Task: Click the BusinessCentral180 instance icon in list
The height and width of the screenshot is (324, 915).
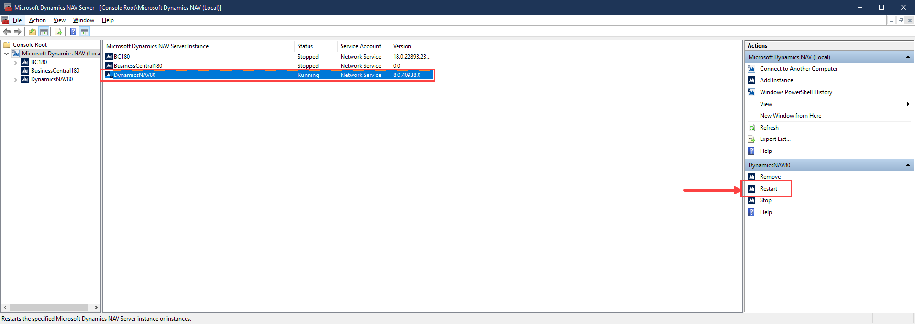Action: pyautogui.click(x=109, y=65)
